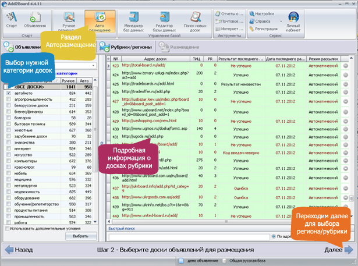Select Ручное размещение mode icon
Viewport: 358px width, 266px height.
tap(69, 21)
